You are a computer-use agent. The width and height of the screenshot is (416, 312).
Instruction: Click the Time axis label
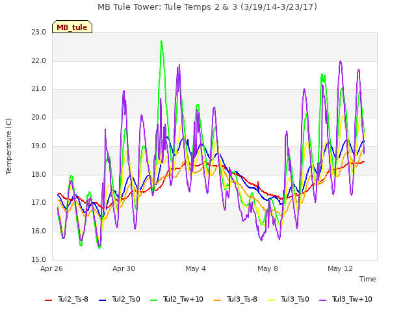tap(368, 279)
